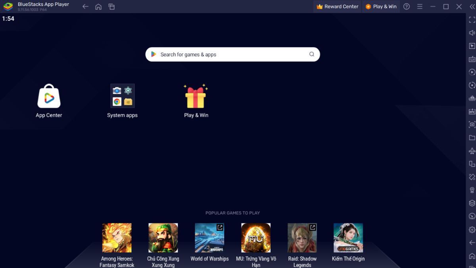Go to home via title bar icon

point(98,6)
